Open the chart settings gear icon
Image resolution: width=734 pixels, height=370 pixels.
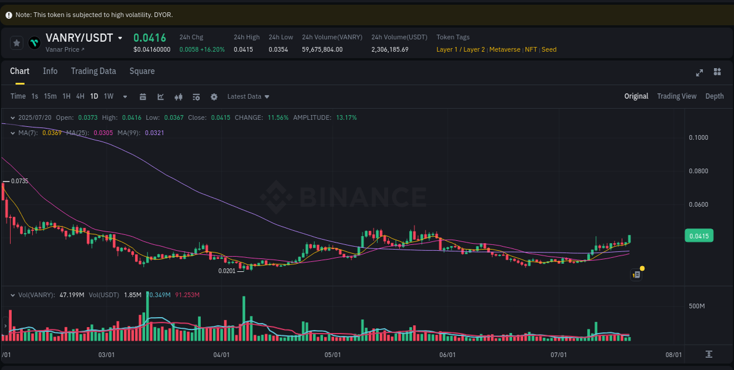[214, 96]
